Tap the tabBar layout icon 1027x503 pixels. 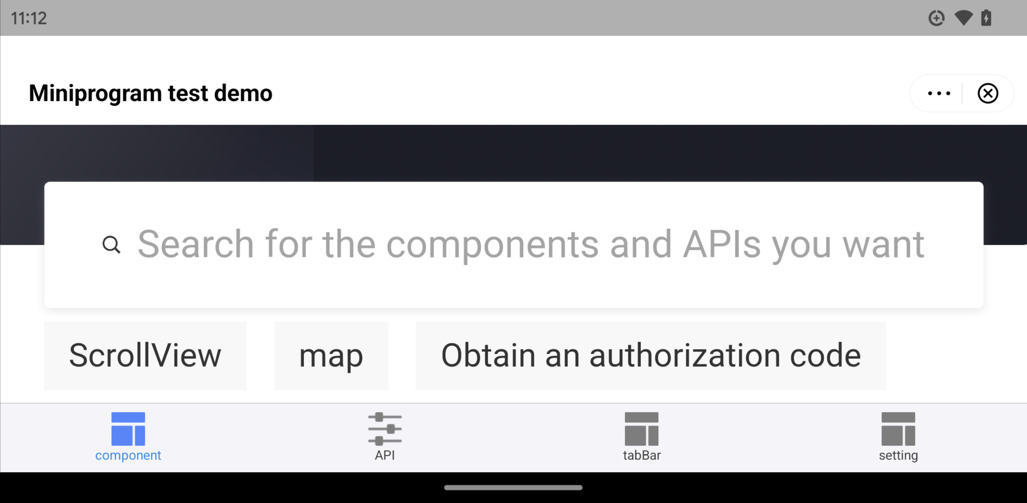(x=641, y=429)
